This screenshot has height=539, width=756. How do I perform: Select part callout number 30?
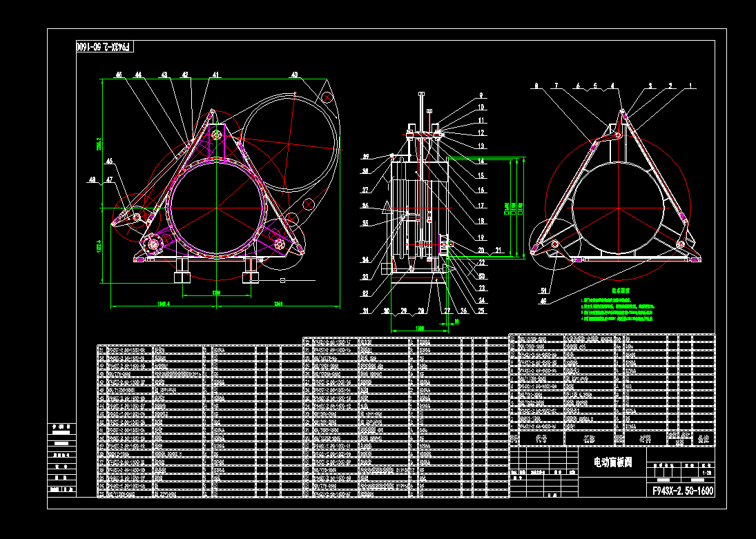point(386,311)
